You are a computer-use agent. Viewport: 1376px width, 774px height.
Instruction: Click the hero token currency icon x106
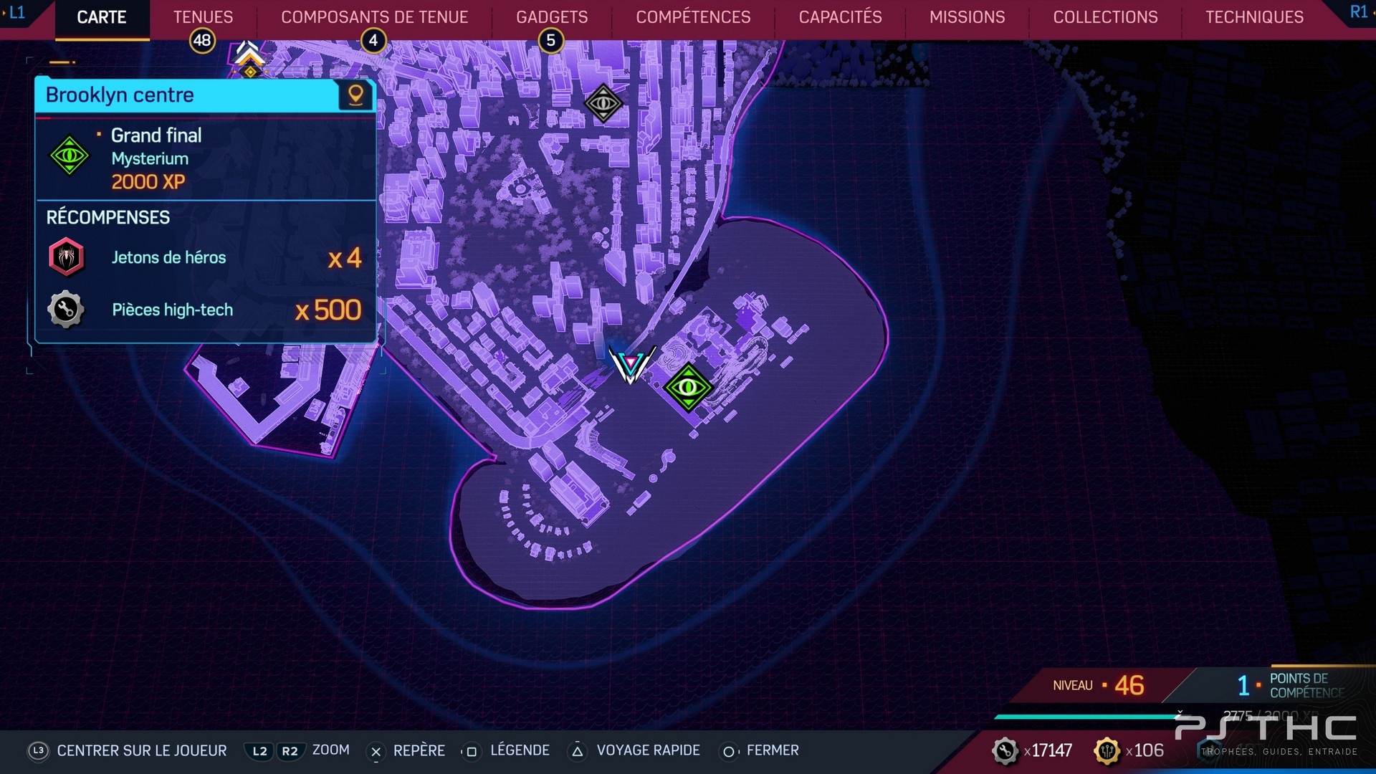(1107, 750)
